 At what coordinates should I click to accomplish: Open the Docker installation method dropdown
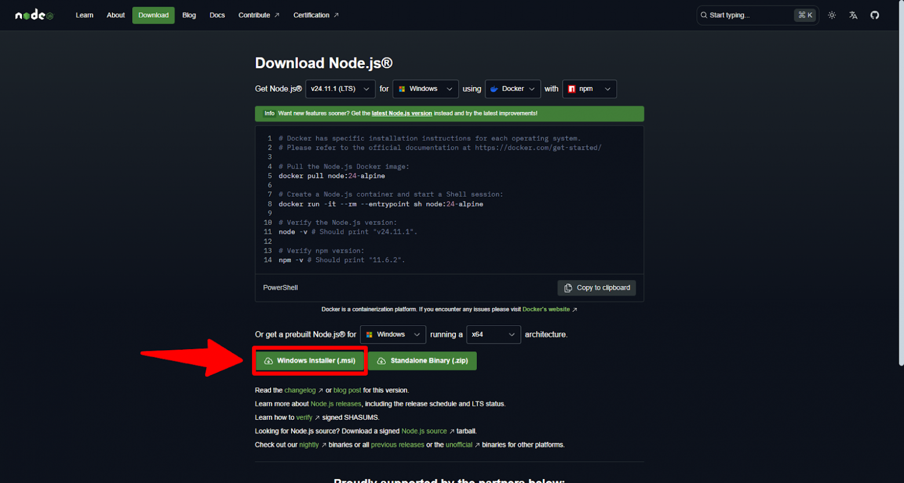pos(512,89)
